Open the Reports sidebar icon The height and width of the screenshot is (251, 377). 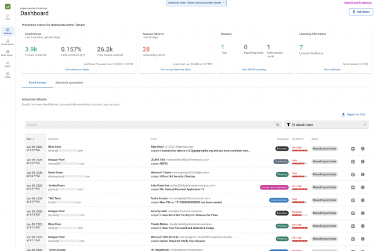(x=8, y=64)
